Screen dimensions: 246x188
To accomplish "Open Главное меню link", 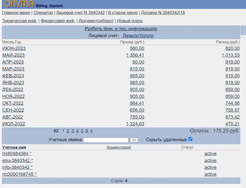I will coord(16,12).
